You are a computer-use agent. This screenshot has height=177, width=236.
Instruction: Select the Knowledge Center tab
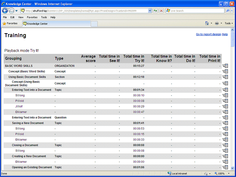(56, 24)
